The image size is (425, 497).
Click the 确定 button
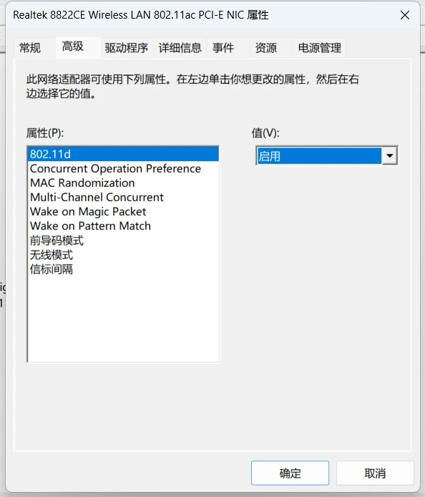tap(290, 473)
